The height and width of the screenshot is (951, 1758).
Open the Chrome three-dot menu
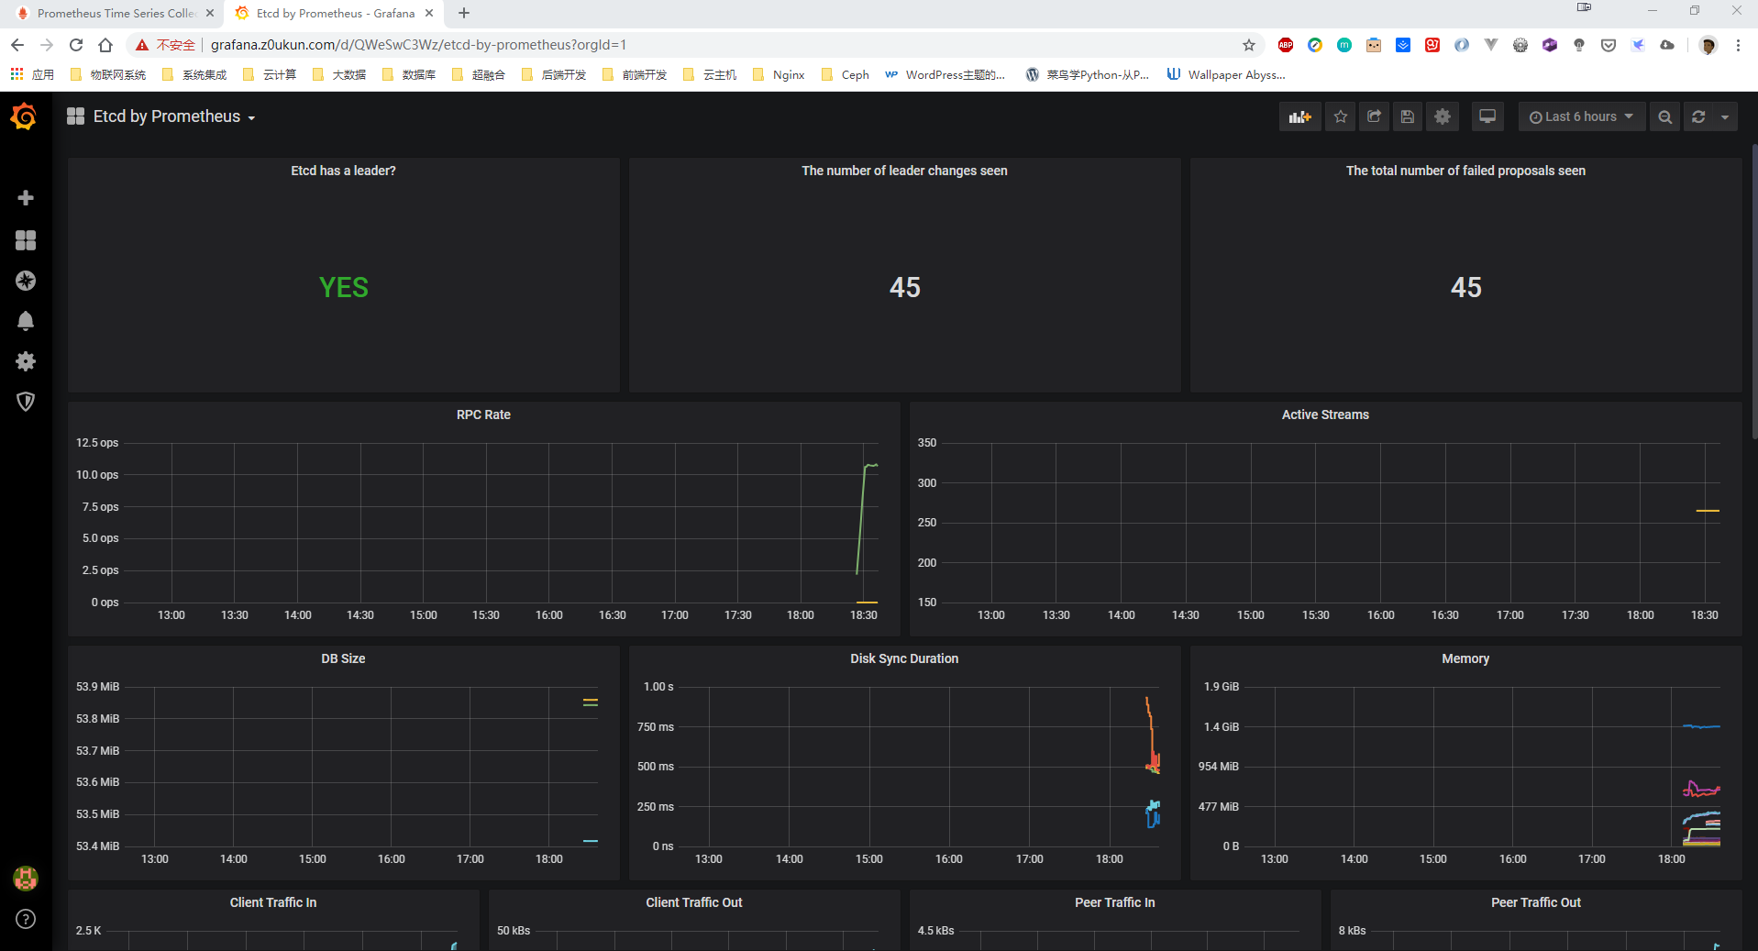(1738, 45)
